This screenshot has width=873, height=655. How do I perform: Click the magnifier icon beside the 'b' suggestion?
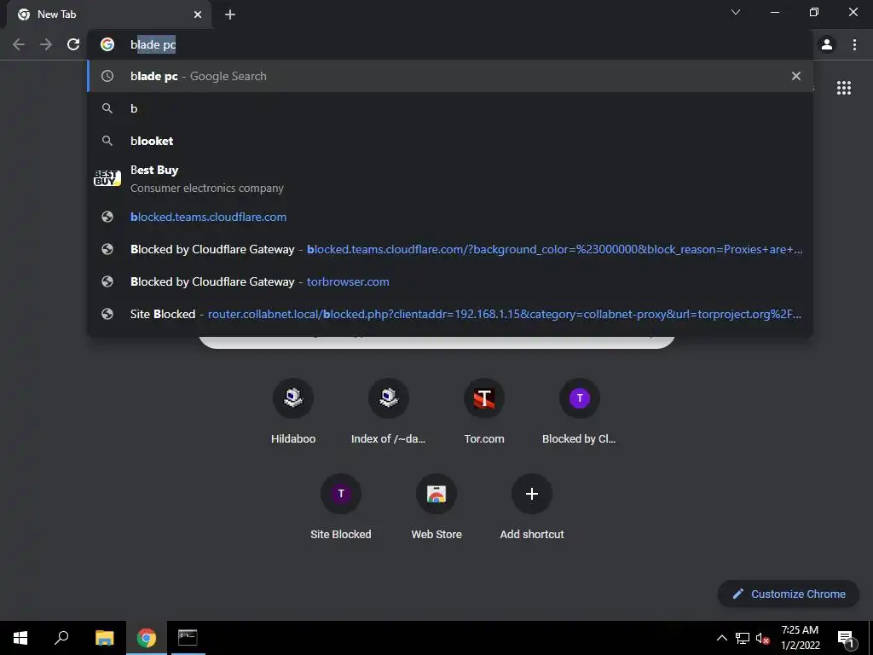(x=107, y=108)
